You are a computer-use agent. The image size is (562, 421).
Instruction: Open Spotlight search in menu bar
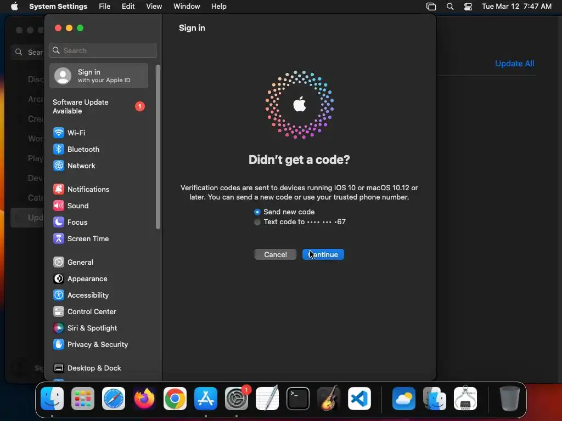pyautogui.click(x=450, y=7)
